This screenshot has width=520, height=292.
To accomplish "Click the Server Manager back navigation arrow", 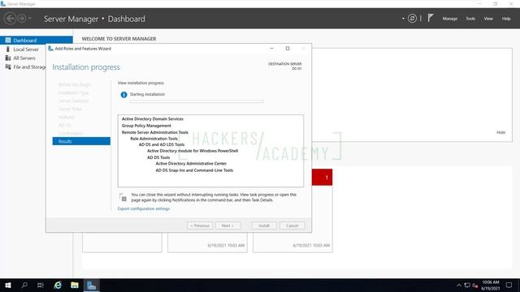I will tap(10, 18).
